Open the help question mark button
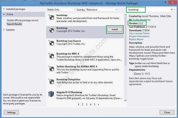 pos(165,2)
